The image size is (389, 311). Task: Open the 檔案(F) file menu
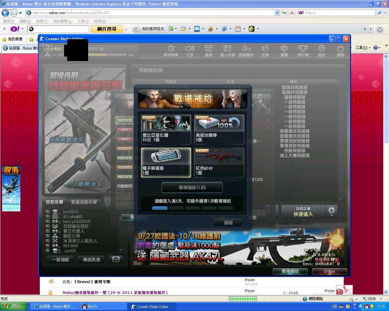(x=9, y=21)
